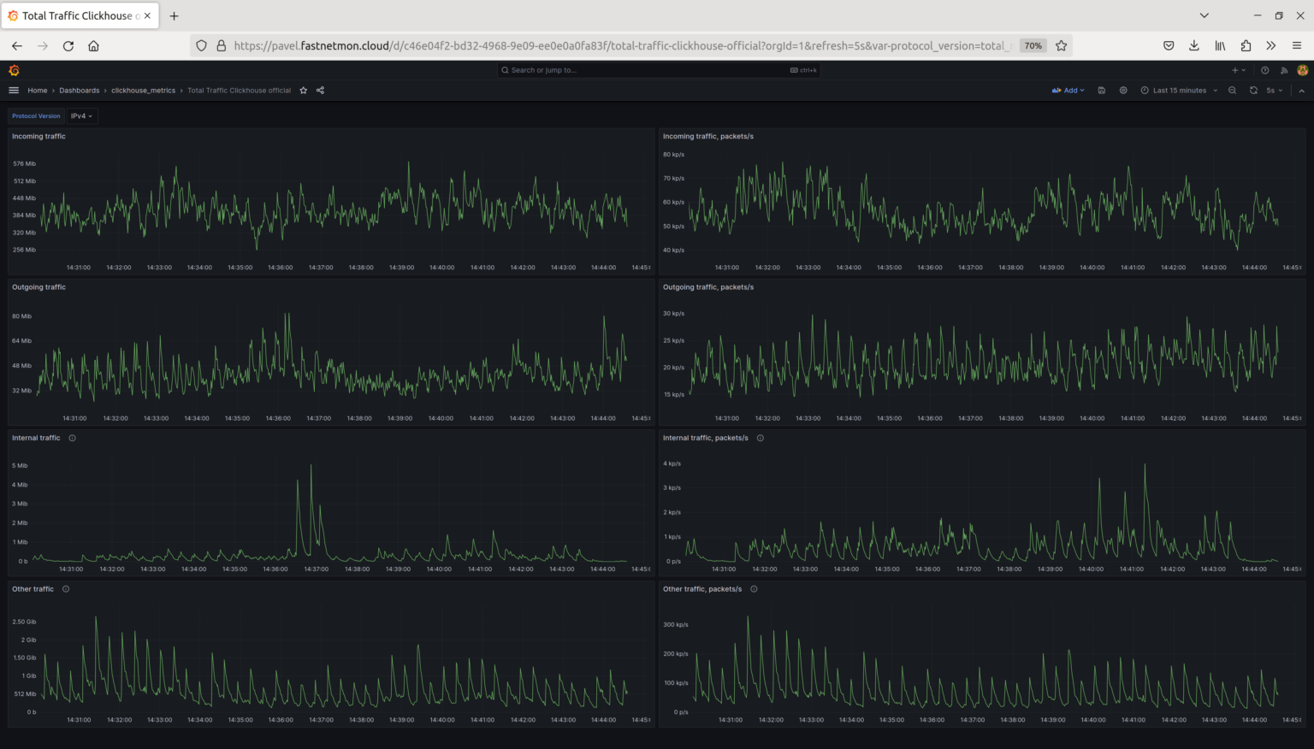1314x749 pixels.
Task: Save the dashboard using the save icon
Action: [1102, 90]
